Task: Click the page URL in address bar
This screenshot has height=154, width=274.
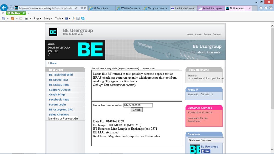Action: coord(46,8)
